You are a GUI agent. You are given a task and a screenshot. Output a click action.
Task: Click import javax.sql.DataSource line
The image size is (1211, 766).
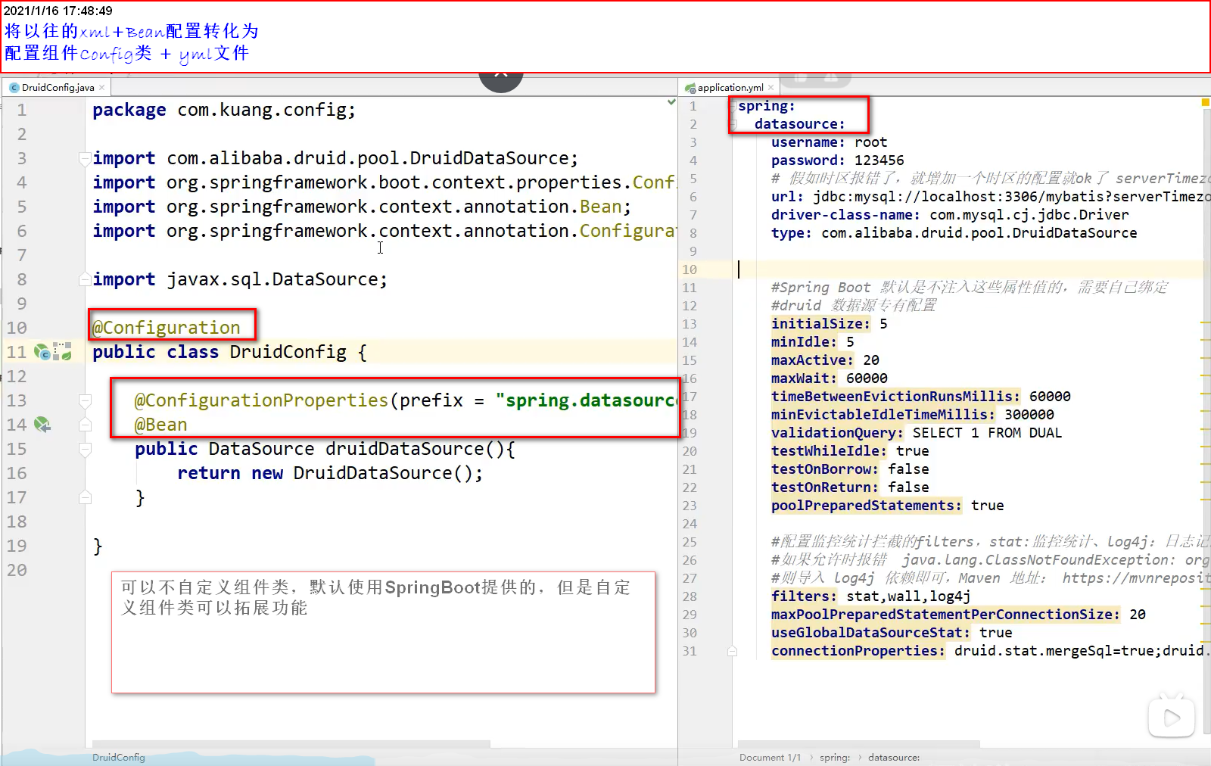tap(240, 279)
